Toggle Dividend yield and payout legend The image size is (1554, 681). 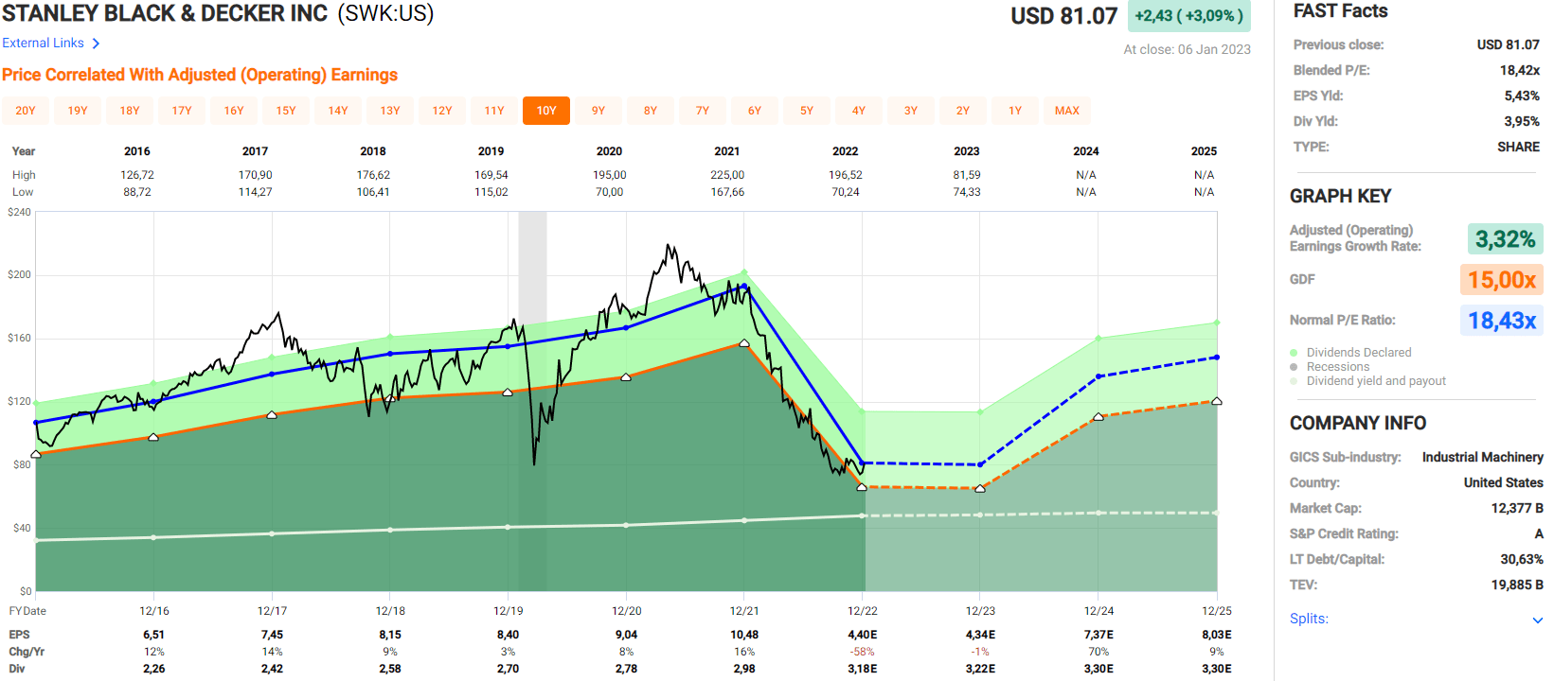pyautogui.click(x=1367, y=381)
